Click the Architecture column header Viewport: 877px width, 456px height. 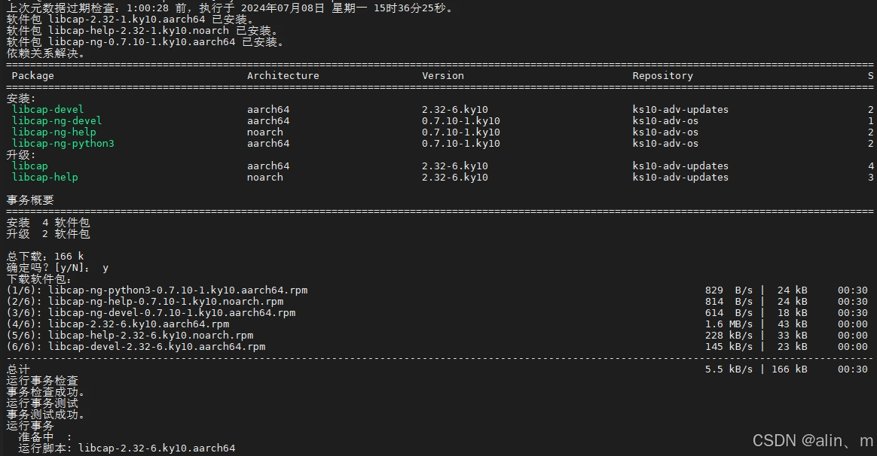point(283,75)
